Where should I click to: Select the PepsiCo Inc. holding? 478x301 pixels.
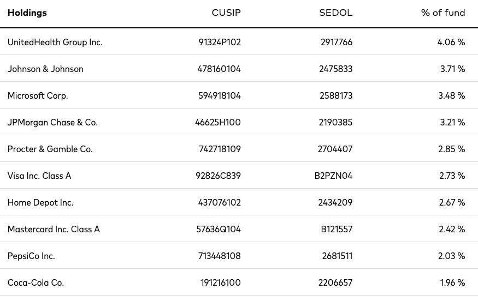coord(31,256)
